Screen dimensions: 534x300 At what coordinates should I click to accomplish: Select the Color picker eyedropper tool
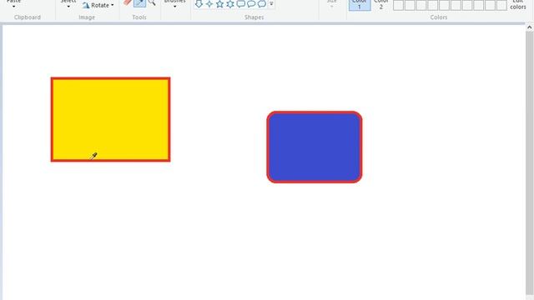tap(139, 3)
